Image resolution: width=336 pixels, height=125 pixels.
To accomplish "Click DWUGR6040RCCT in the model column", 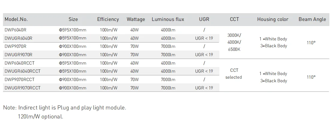I will pyautogui.click(x=22, y=71).
